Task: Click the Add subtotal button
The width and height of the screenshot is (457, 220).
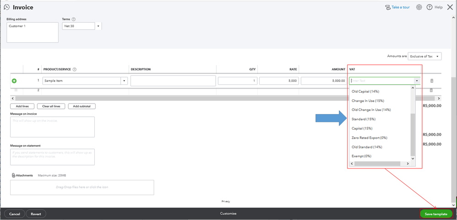Action: point(82,106)
